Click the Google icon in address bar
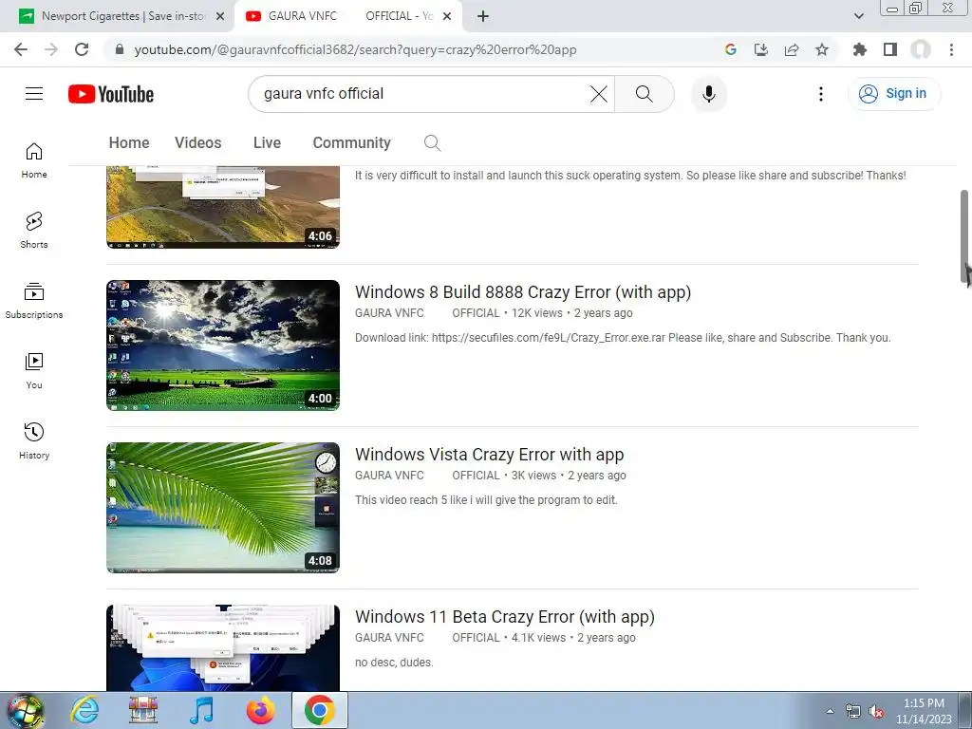This screenshot has width=972, height=729. [731, 49]
